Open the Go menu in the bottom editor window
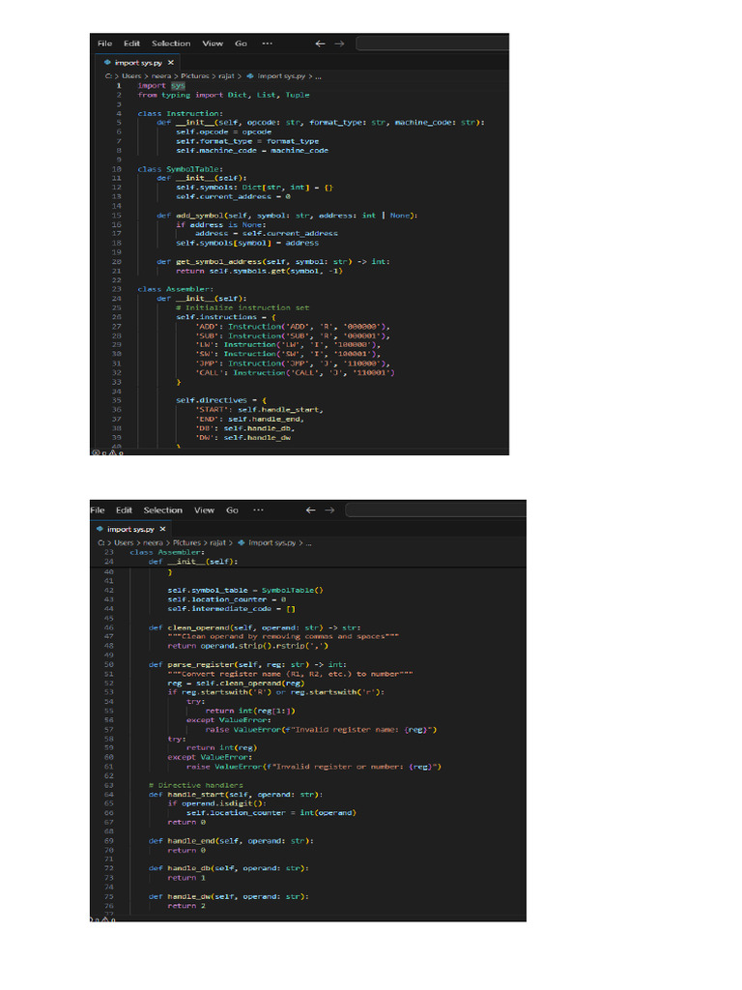Viewport: 742px width, 990px height. [x=232, y=510]
